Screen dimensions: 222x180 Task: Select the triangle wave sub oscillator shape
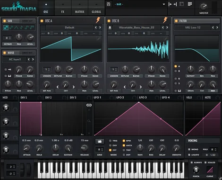point(16,27)
